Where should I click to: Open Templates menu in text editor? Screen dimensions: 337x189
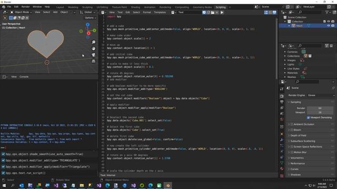[160, 13]
